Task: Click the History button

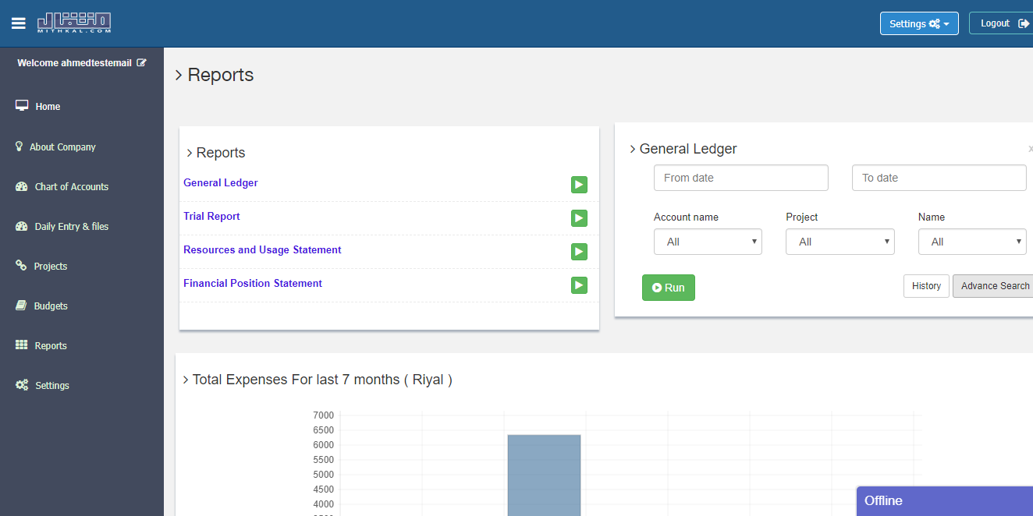Action: (x=926, y=286)
